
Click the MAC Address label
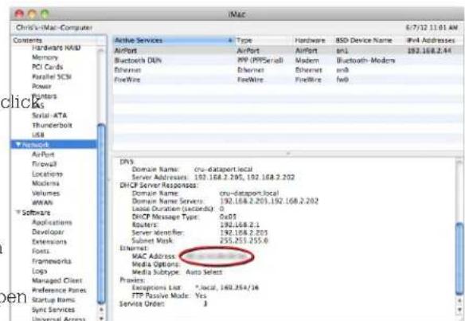[154, 256]
